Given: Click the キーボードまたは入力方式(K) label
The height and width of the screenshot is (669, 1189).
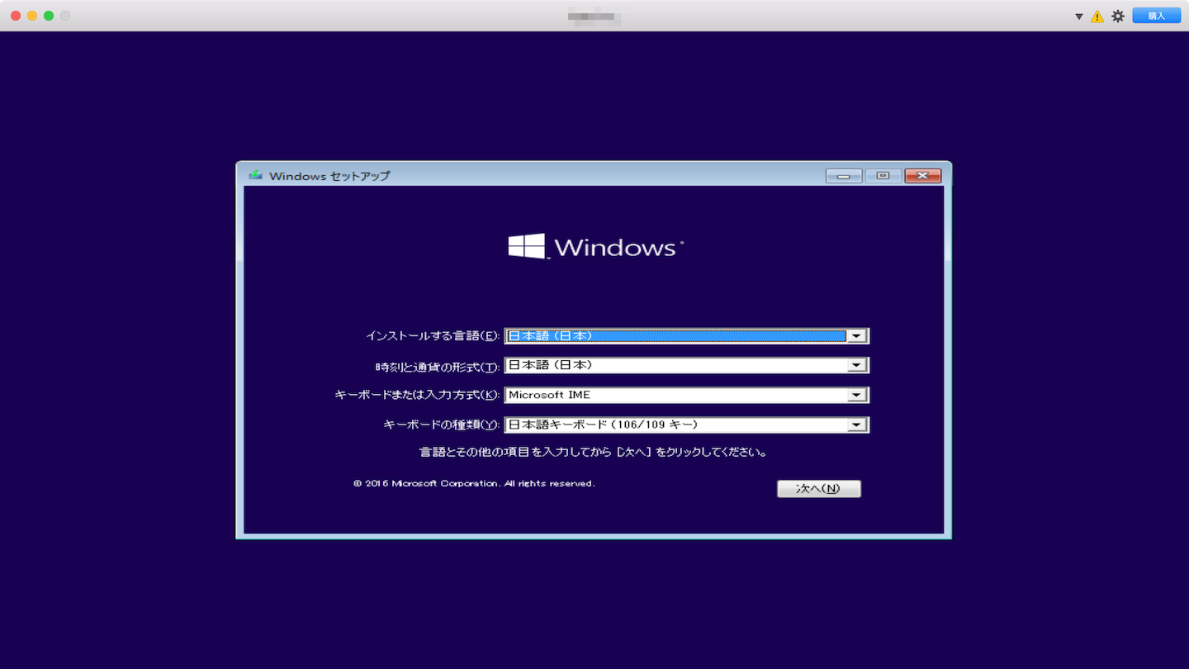Looking at the screenshot, I should click(417, 395).
